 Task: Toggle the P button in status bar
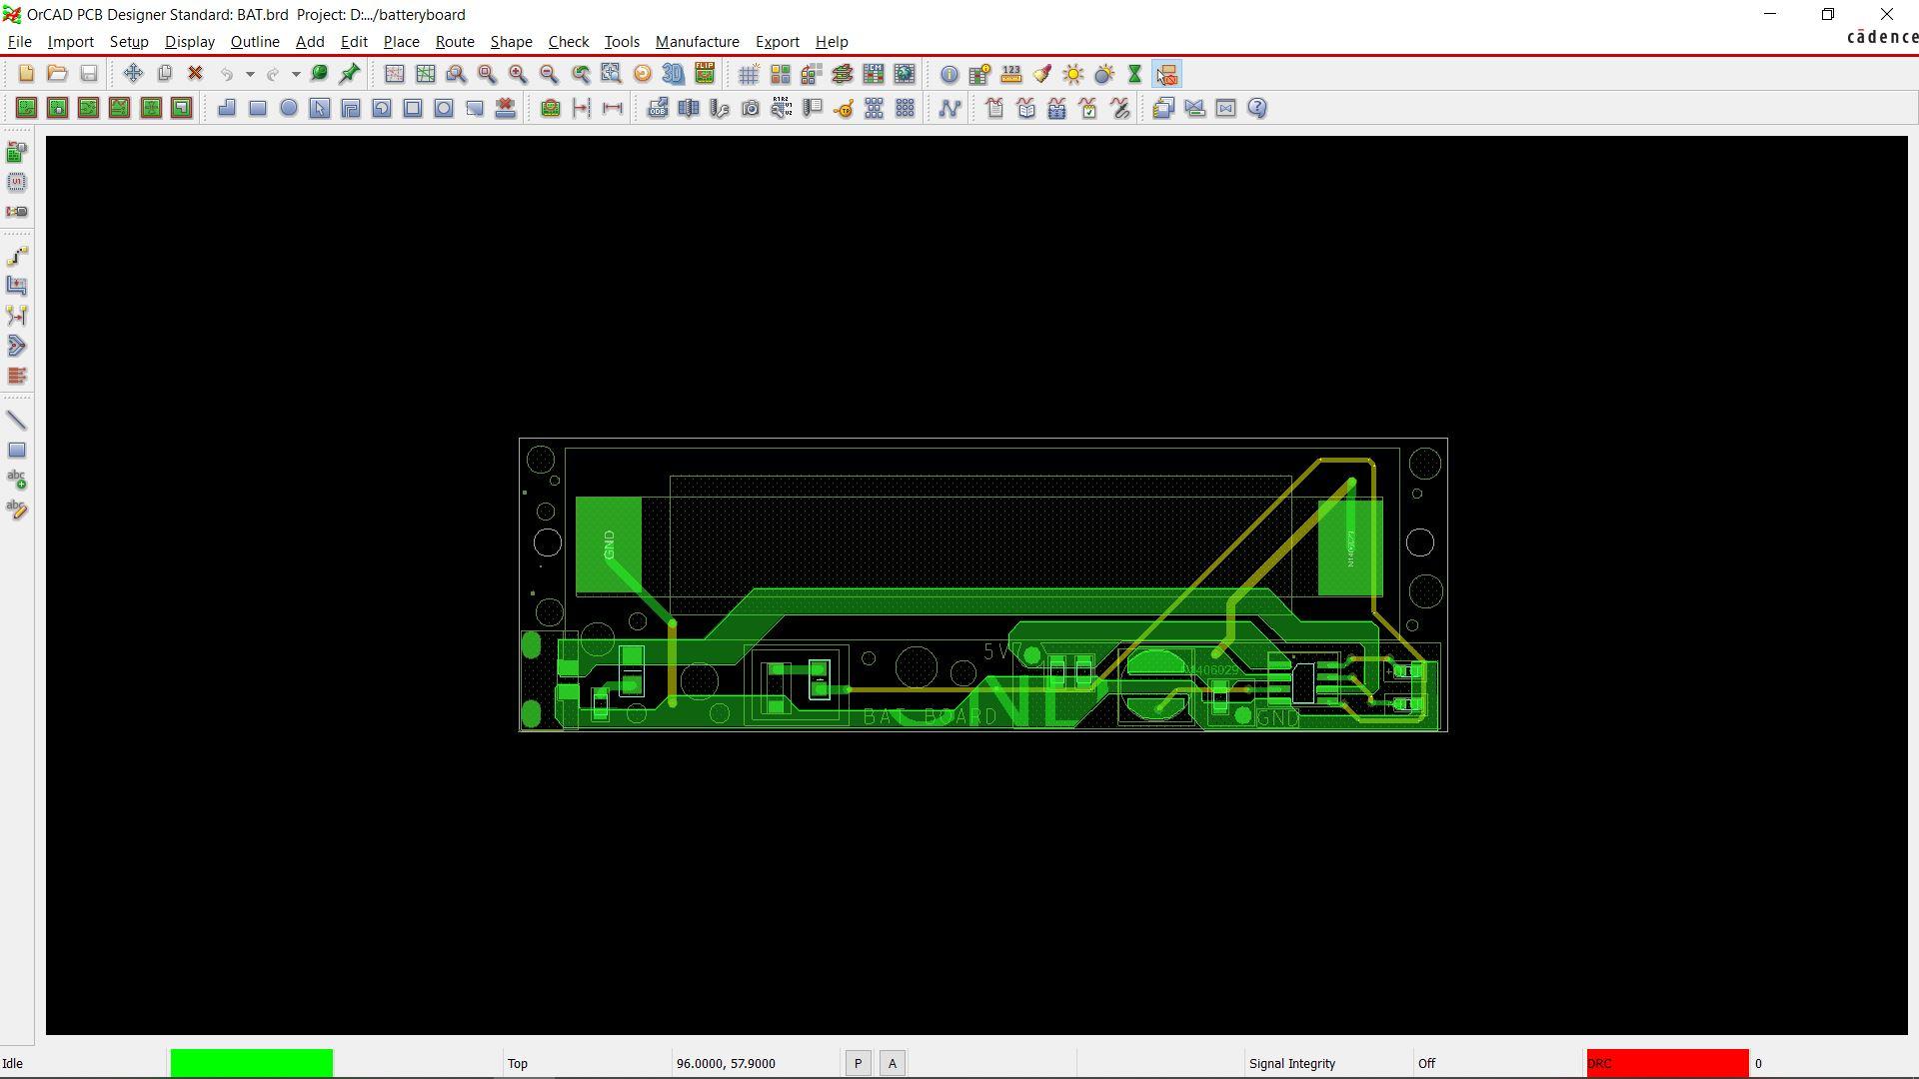pyautogui.click(x=858, y=1064)
